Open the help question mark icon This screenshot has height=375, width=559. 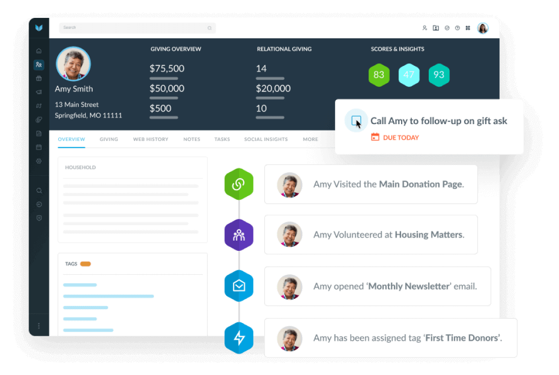(x=457, y=28)
